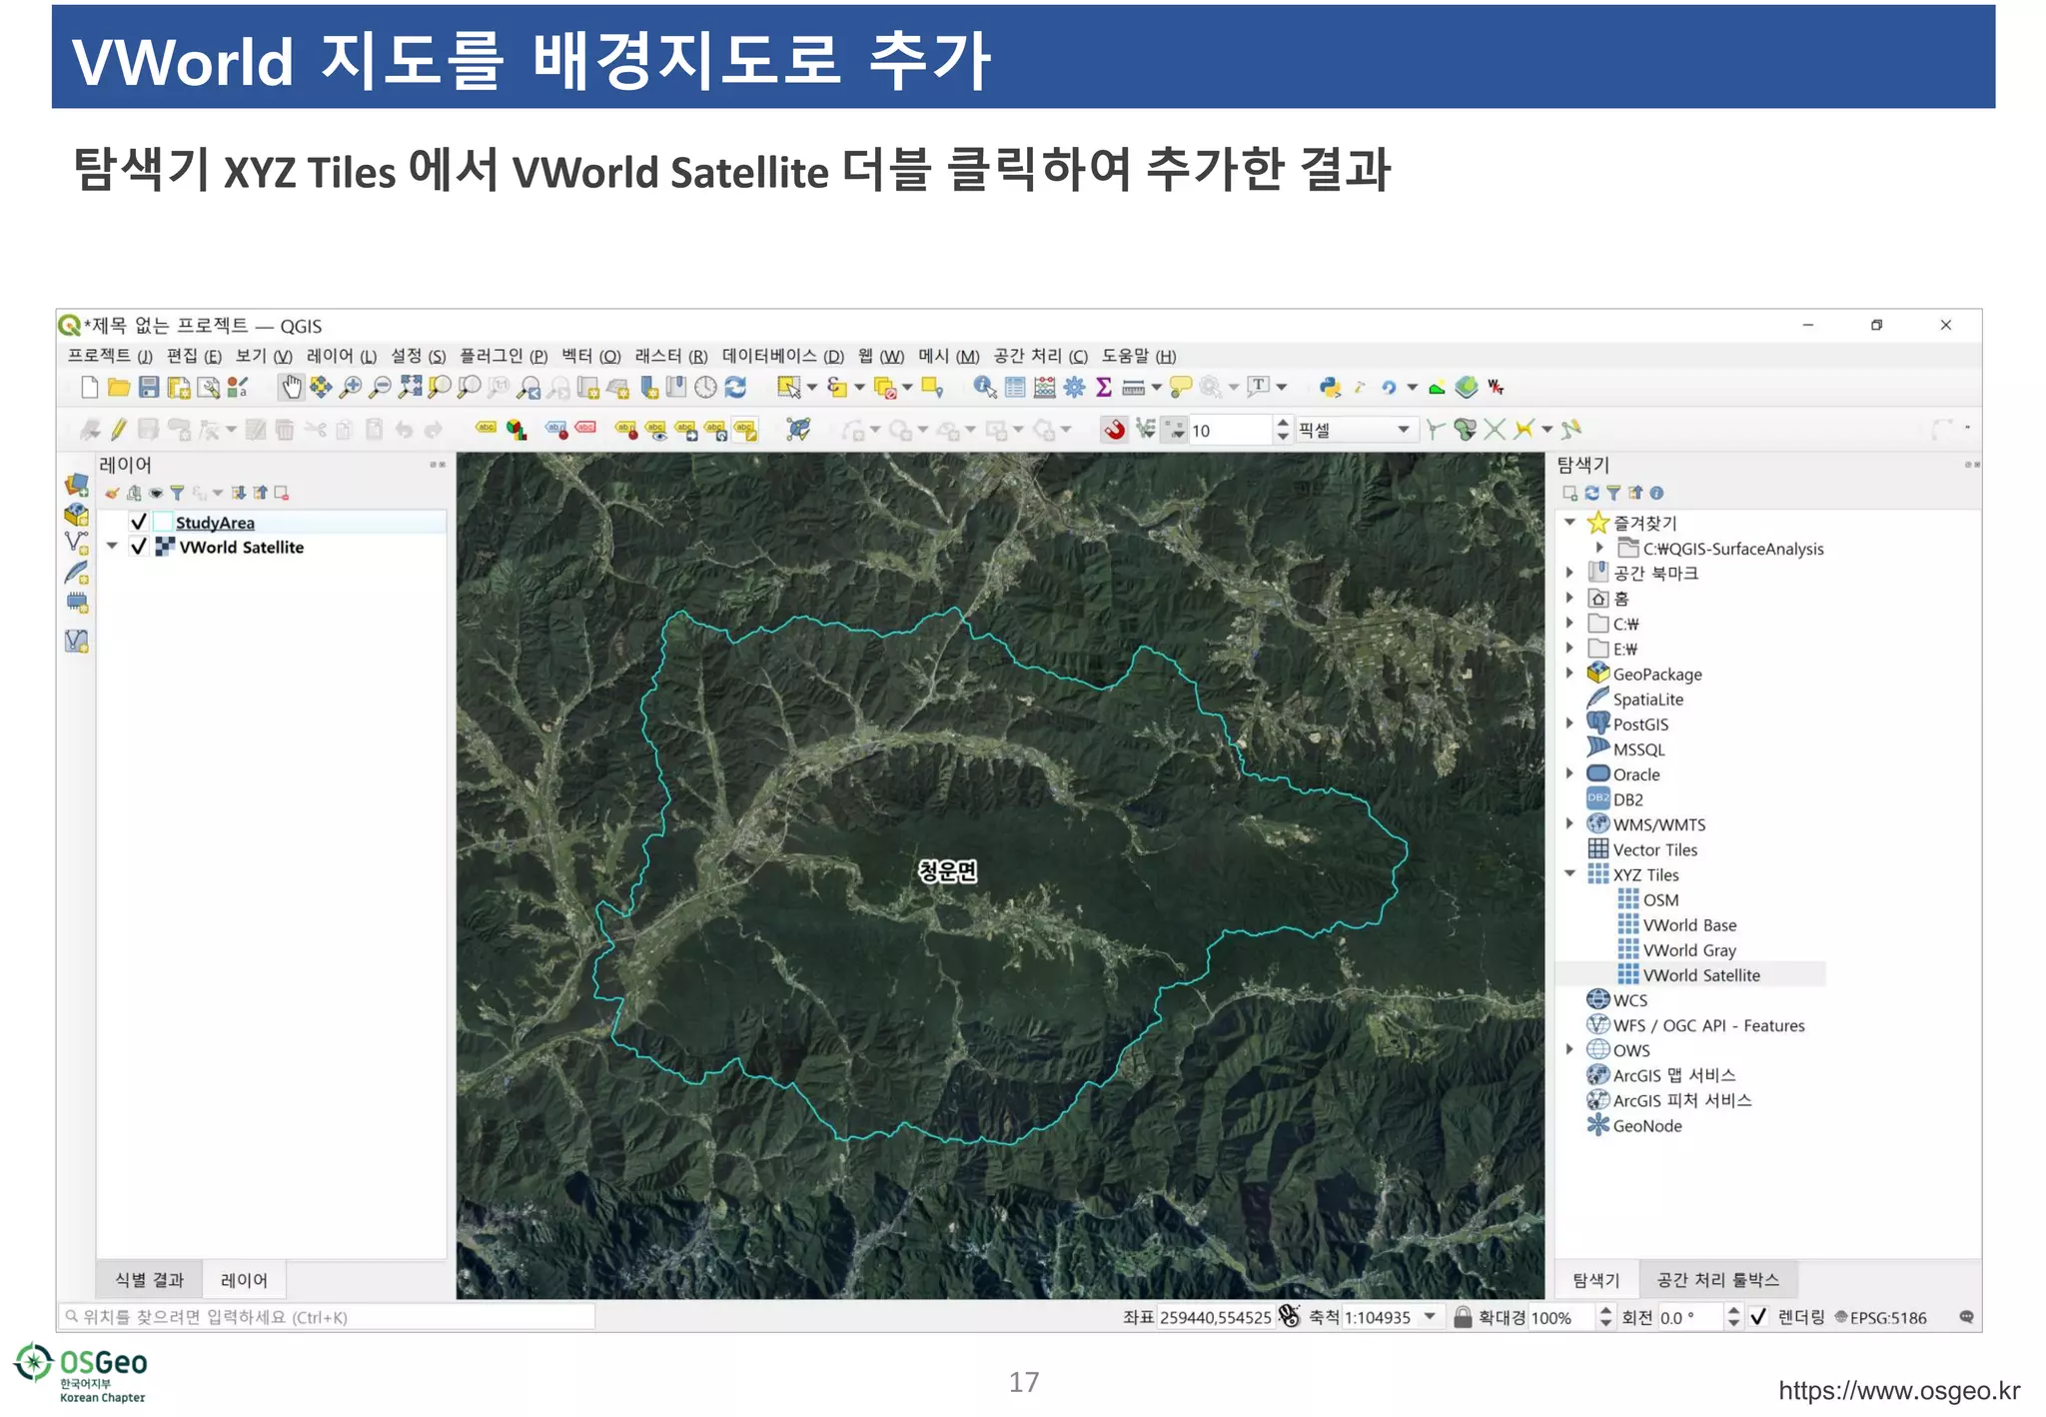Activate the Zoom Out magnifier tool
The image size is (2046, 1417).
click(x=380, y=388)
